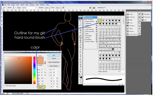Click the hue spectrum slider

point(34,70)
